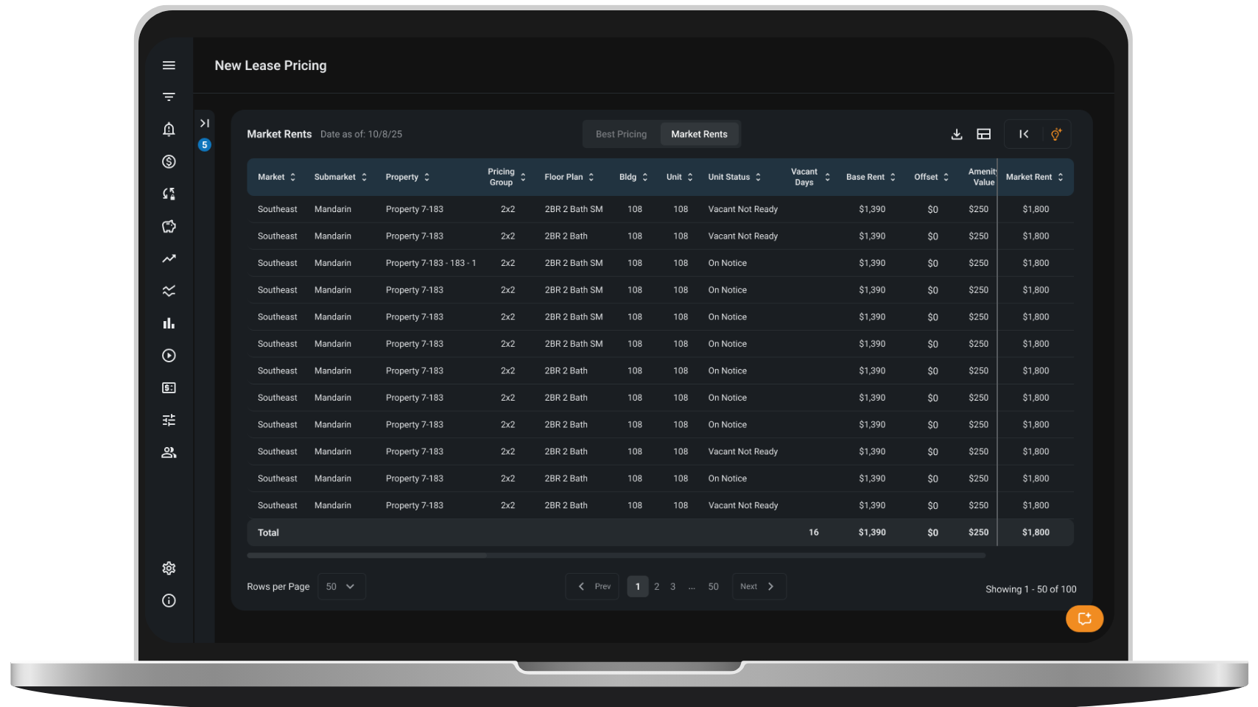The height and width of the screenshot is (707, 1258).
Task: Toggle sorting on the Base Rent column
Action: [894, 177]
